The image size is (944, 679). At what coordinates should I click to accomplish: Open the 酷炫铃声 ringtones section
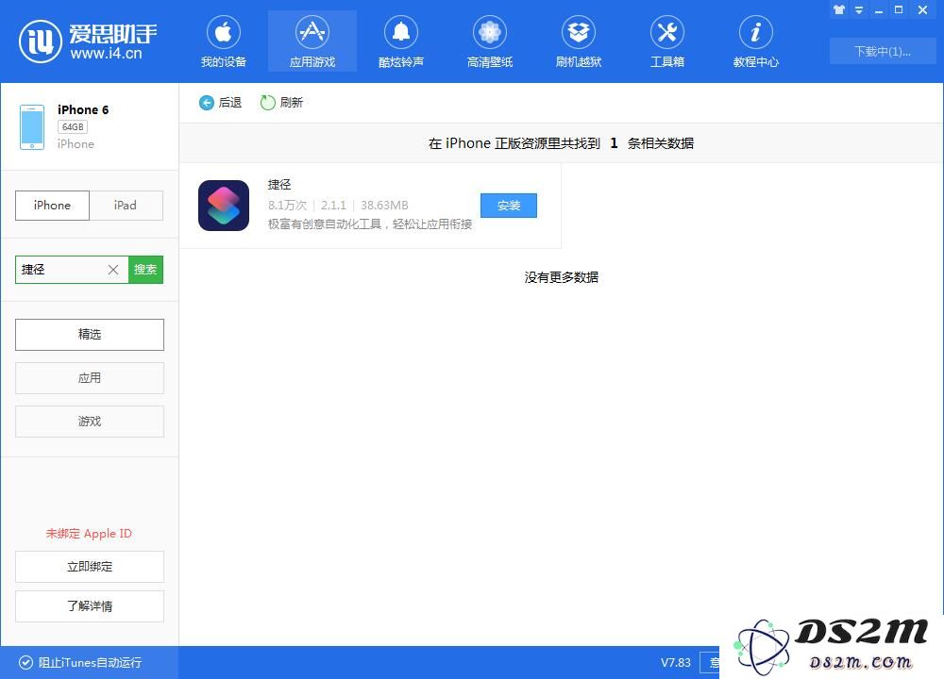pos(401,41)
